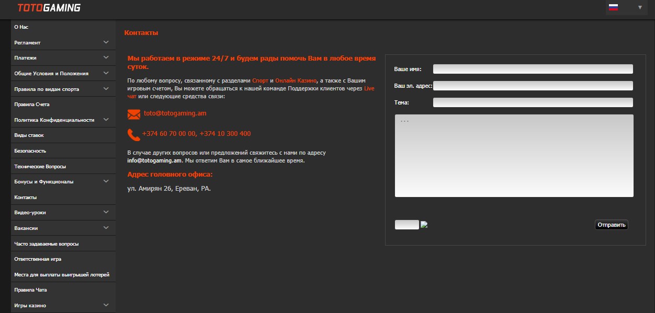
Task: Expand the Игры казино sidebar section
Action: tap(63, 305)
